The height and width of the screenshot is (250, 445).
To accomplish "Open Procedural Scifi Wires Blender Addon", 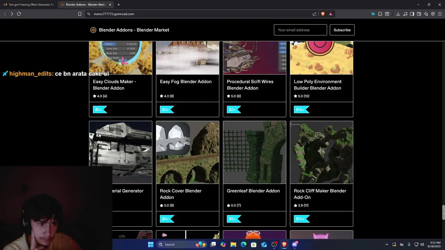I will [x=250, y=85].
